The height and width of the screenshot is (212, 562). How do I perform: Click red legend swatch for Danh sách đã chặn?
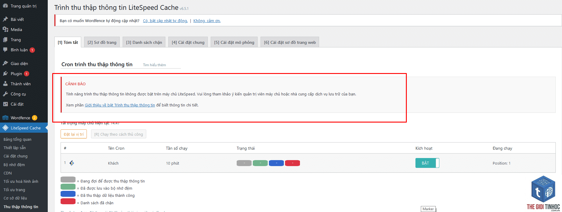pos(68,201)
